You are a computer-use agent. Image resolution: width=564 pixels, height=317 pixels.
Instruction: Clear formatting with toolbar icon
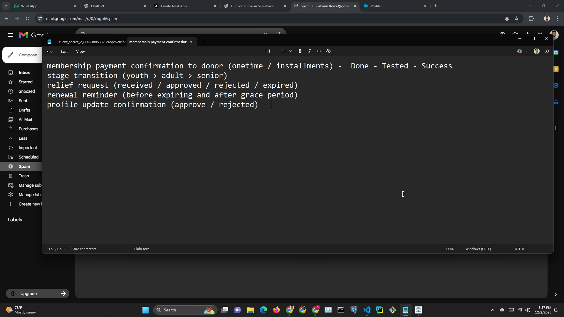pos(328,51)
